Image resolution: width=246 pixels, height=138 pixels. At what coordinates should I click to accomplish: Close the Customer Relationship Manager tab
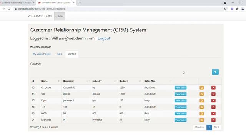click(x=33, y=3)
